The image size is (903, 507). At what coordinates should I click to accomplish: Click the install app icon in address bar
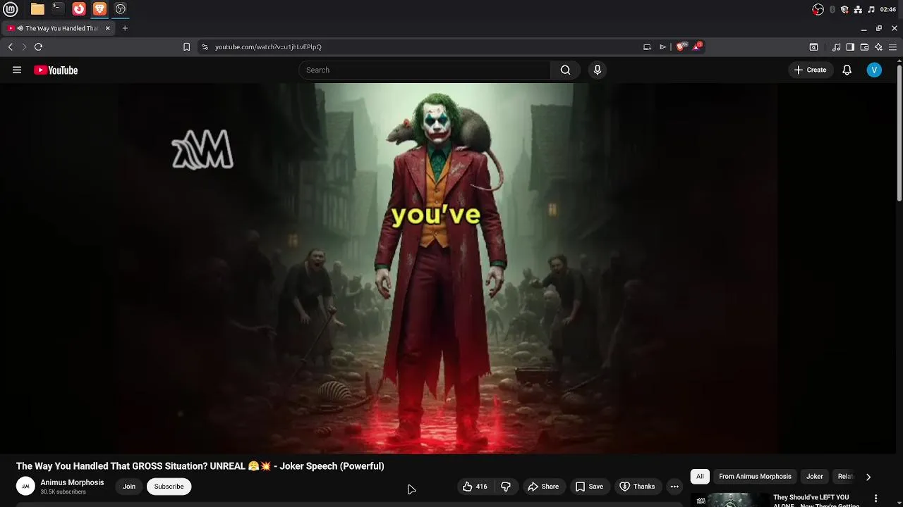(x=647, y=47)
